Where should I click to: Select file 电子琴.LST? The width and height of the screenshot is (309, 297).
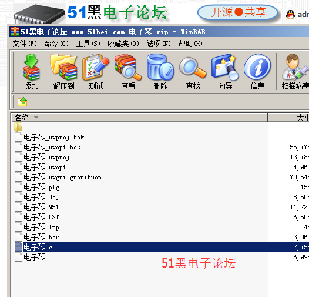pyautogui.click(x=41, y=217)
